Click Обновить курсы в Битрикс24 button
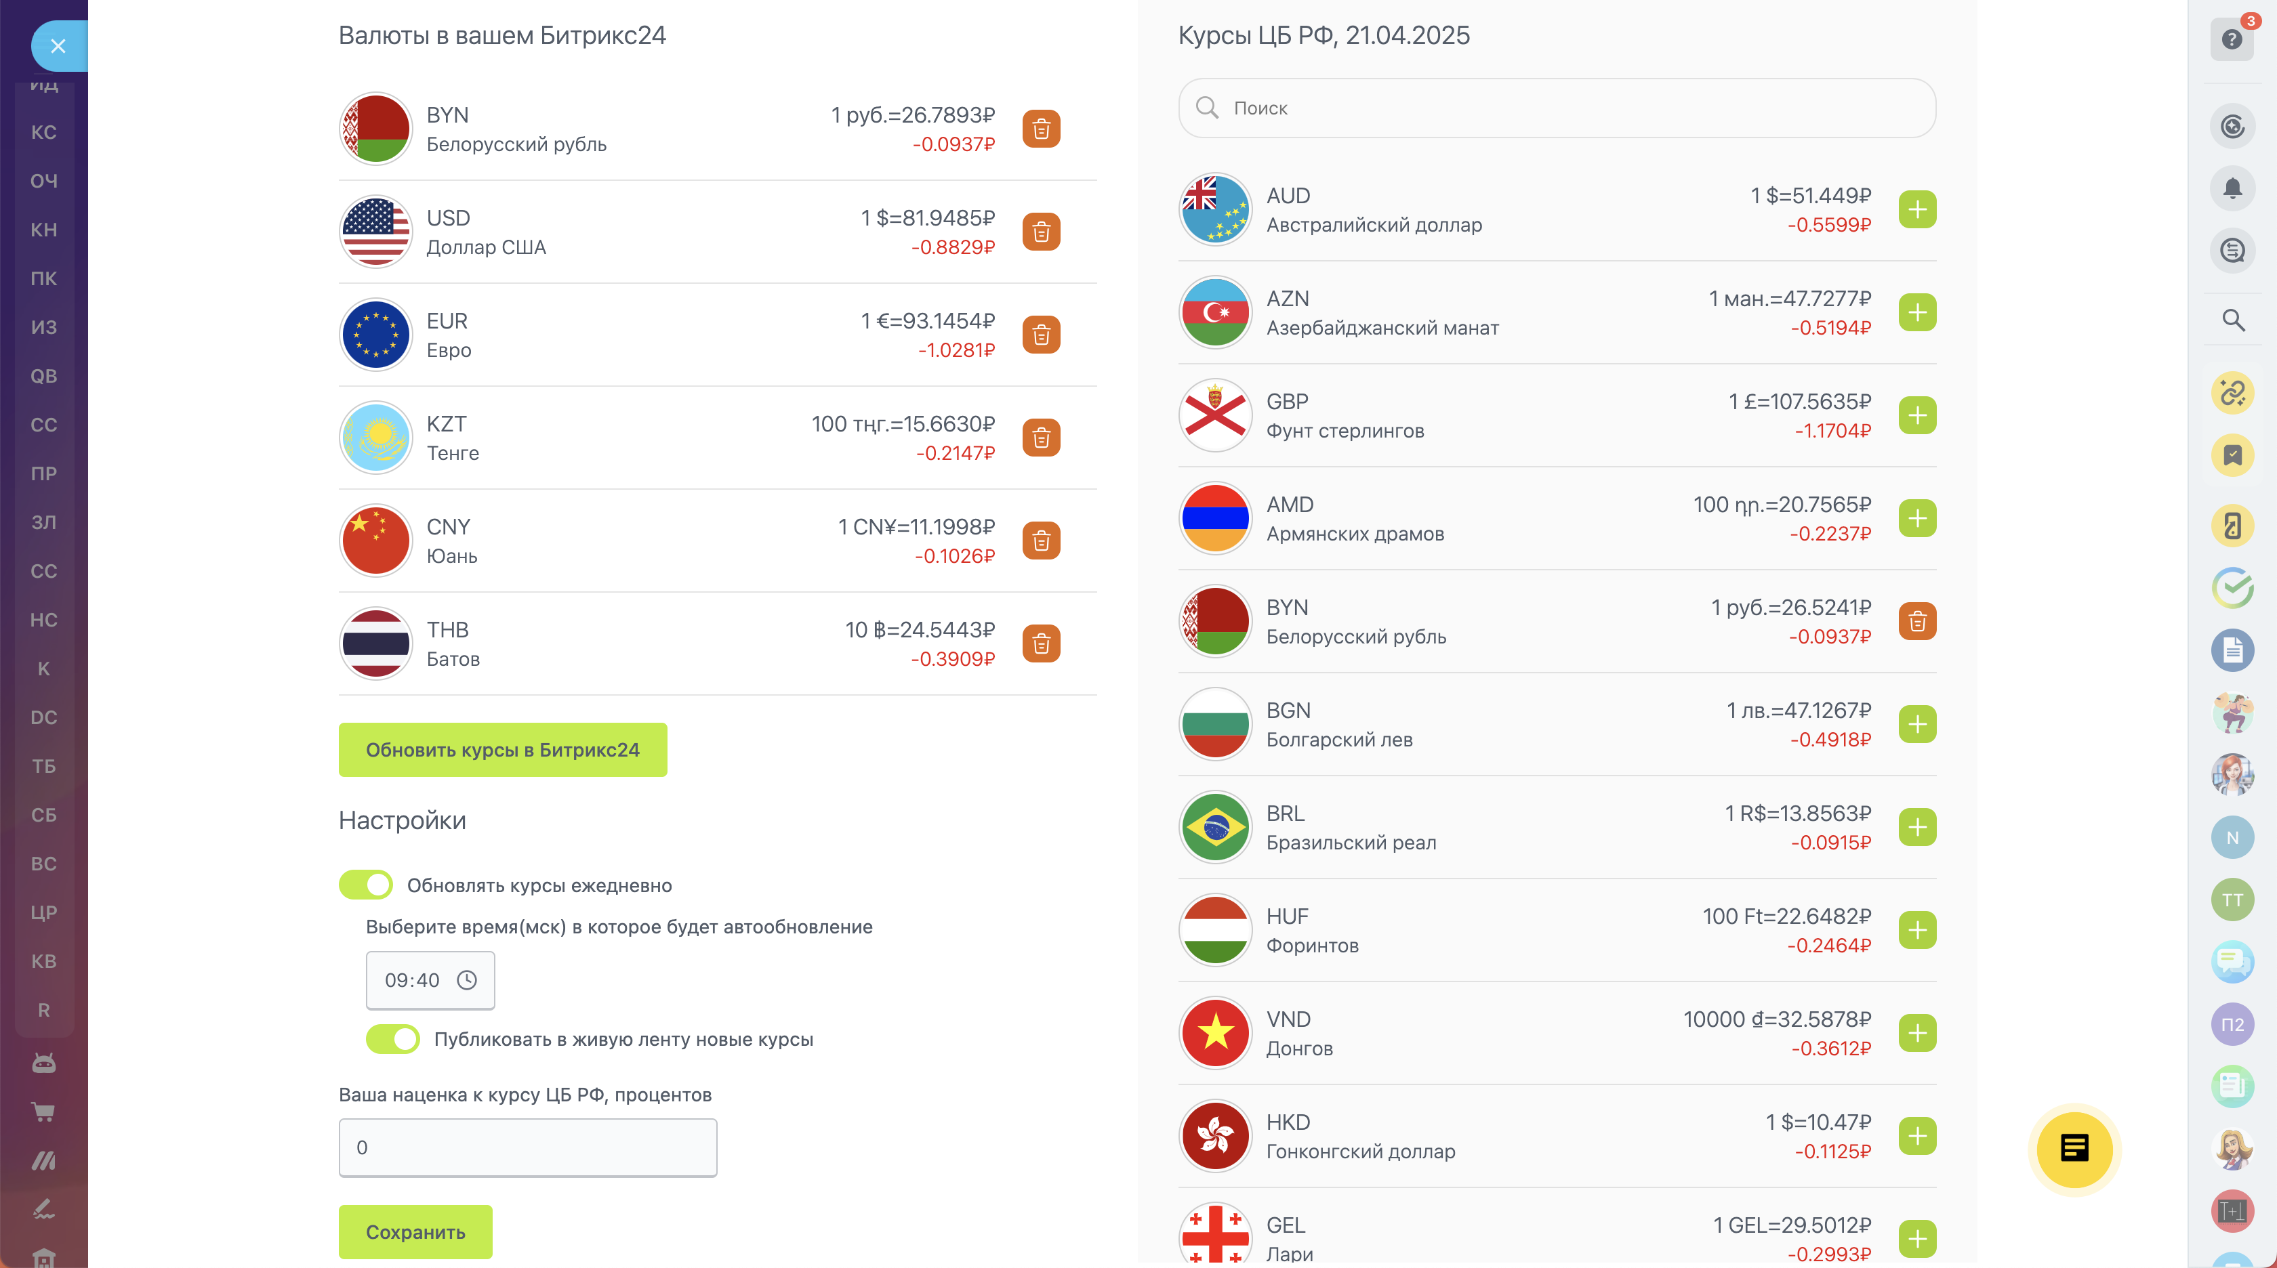The width and height of the screenshot is (2277, 1268). pyautogui.click(x=502, y=749)
